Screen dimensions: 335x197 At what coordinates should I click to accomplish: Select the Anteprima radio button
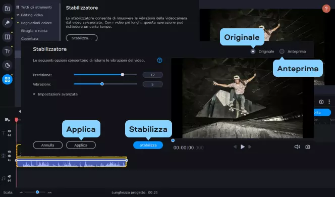pos(282,52)
